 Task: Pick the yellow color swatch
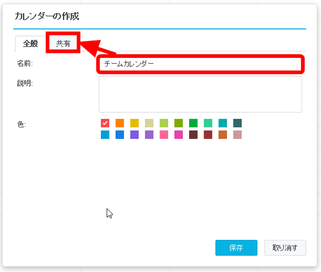(135, 123)
